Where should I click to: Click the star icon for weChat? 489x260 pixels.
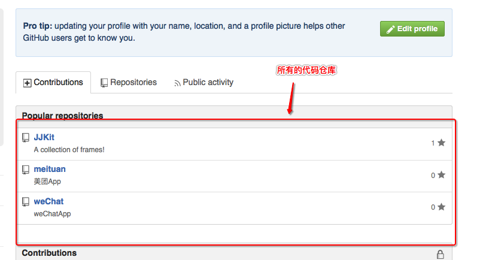(x=441, y=207)
